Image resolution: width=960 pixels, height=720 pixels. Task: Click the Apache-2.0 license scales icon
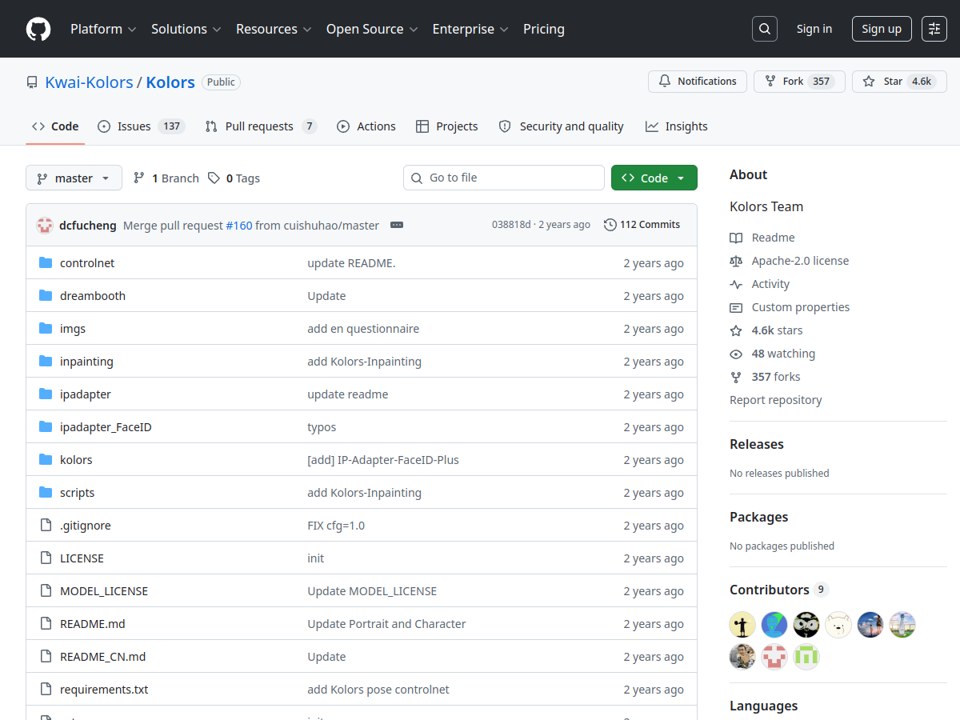pos(736,260)
